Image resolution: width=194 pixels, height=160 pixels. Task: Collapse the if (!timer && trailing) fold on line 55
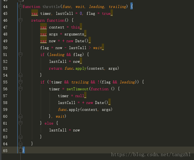[20, 82]
